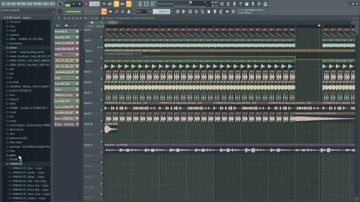Image resolution: width=360 pixels, height=202 pixels.
Task: Click the piano keys icon above the picker list
Action: [57, 26]
